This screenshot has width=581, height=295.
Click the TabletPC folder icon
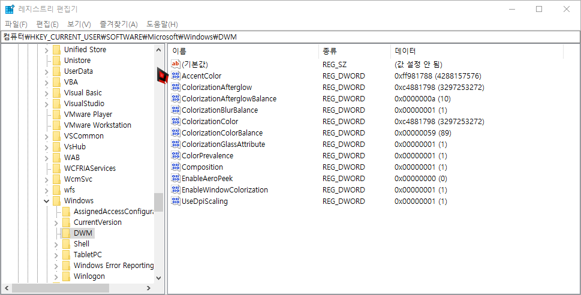tap(66, 255)
